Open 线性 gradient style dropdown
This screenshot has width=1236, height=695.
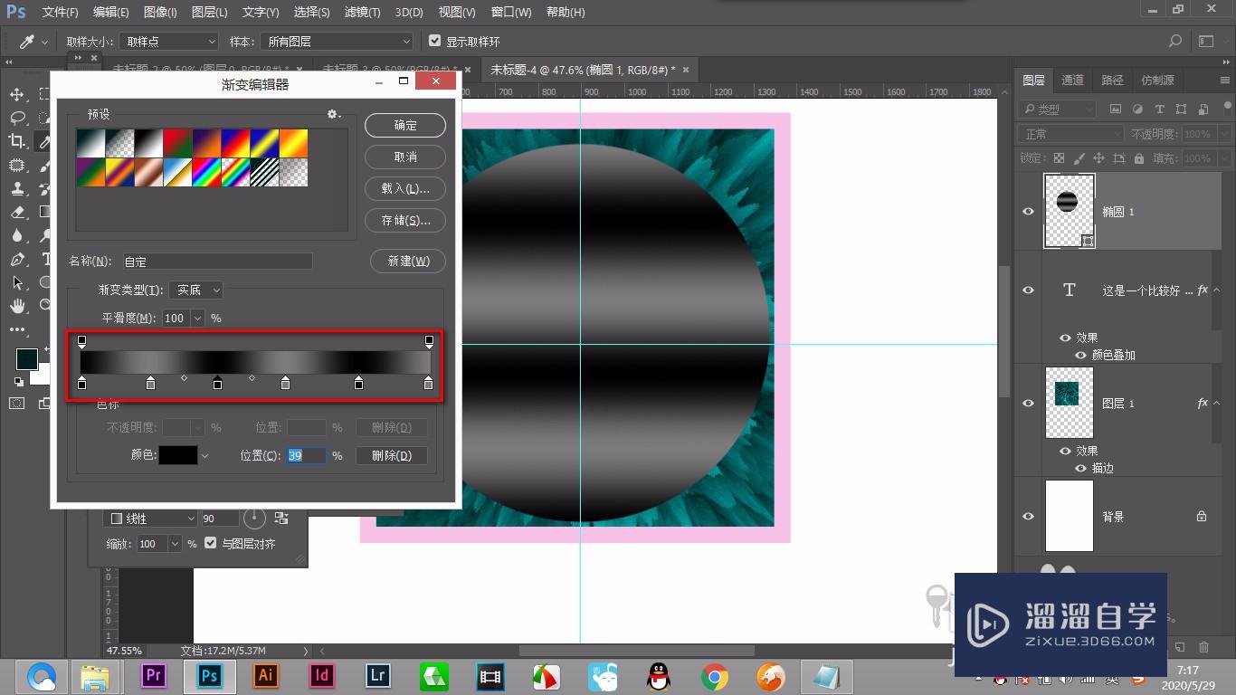coord(151,519)
